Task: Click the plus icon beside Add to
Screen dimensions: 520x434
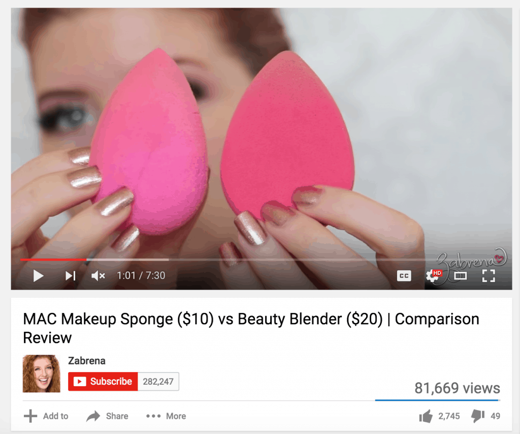Action: coord(30,416)
